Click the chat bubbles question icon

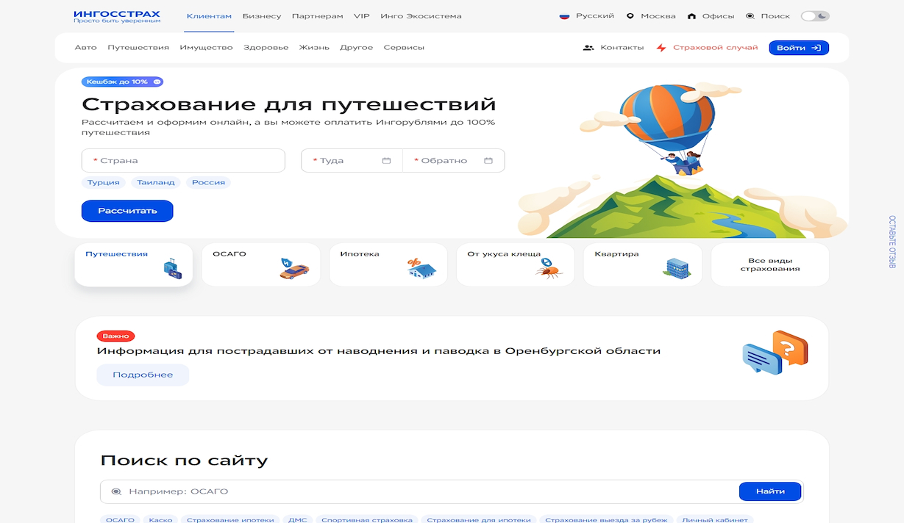(x=775, y=352)
